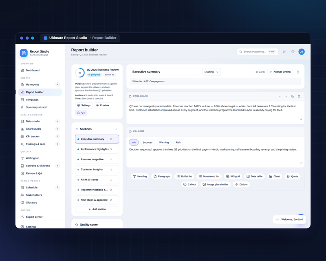
Task: Click the section note field 'Write this LAST'
Action: (x=216, y=82)
